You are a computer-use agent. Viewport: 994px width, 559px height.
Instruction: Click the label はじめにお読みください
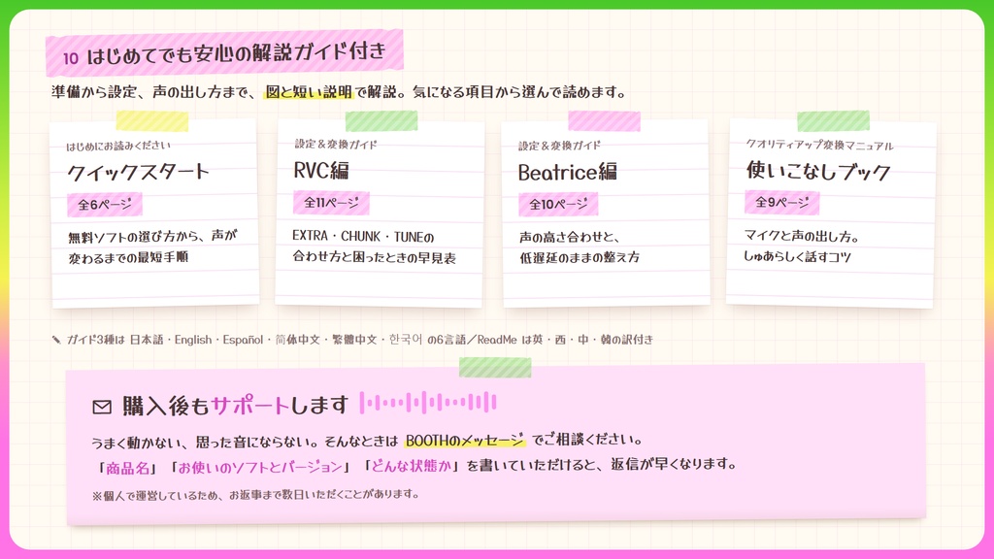pyautogui.click(x=118, y=146)
